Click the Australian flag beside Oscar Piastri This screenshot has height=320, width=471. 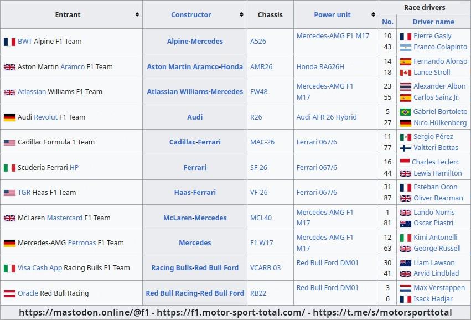coord(405,223)
